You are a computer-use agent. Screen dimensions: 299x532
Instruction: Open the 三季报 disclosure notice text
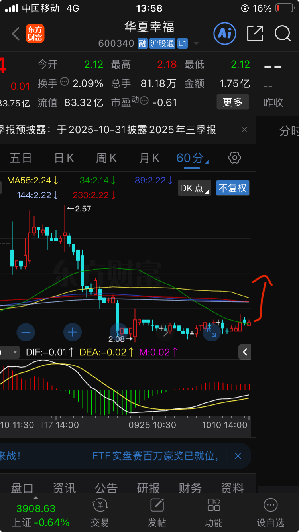coord(108,130)
